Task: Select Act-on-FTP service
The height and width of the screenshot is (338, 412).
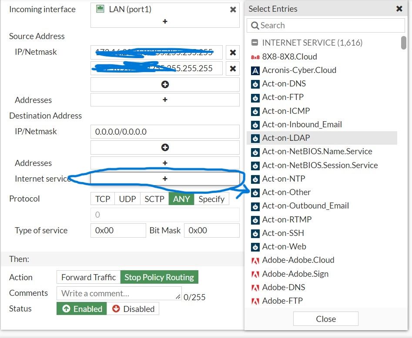Action: click(322, 97)
